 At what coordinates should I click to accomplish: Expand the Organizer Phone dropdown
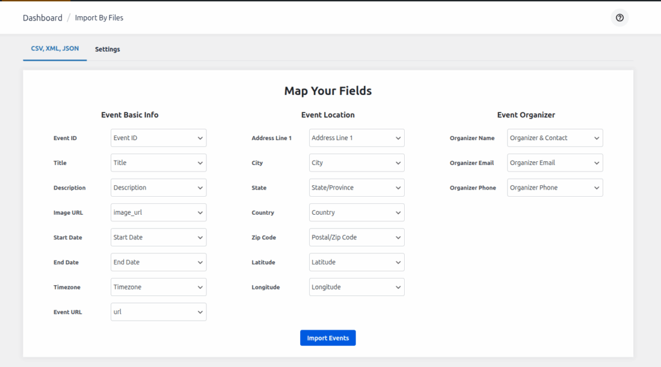pyautogui.click(x=555, y=188)
